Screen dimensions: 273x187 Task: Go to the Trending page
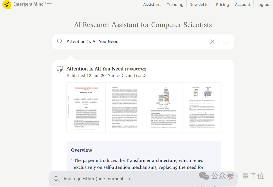click(x=175, y=5)
